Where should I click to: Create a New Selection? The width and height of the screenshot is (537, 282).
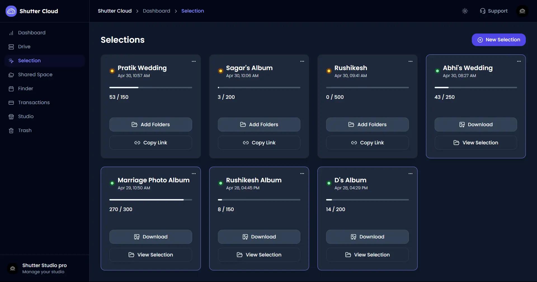(x=499, y=40)
